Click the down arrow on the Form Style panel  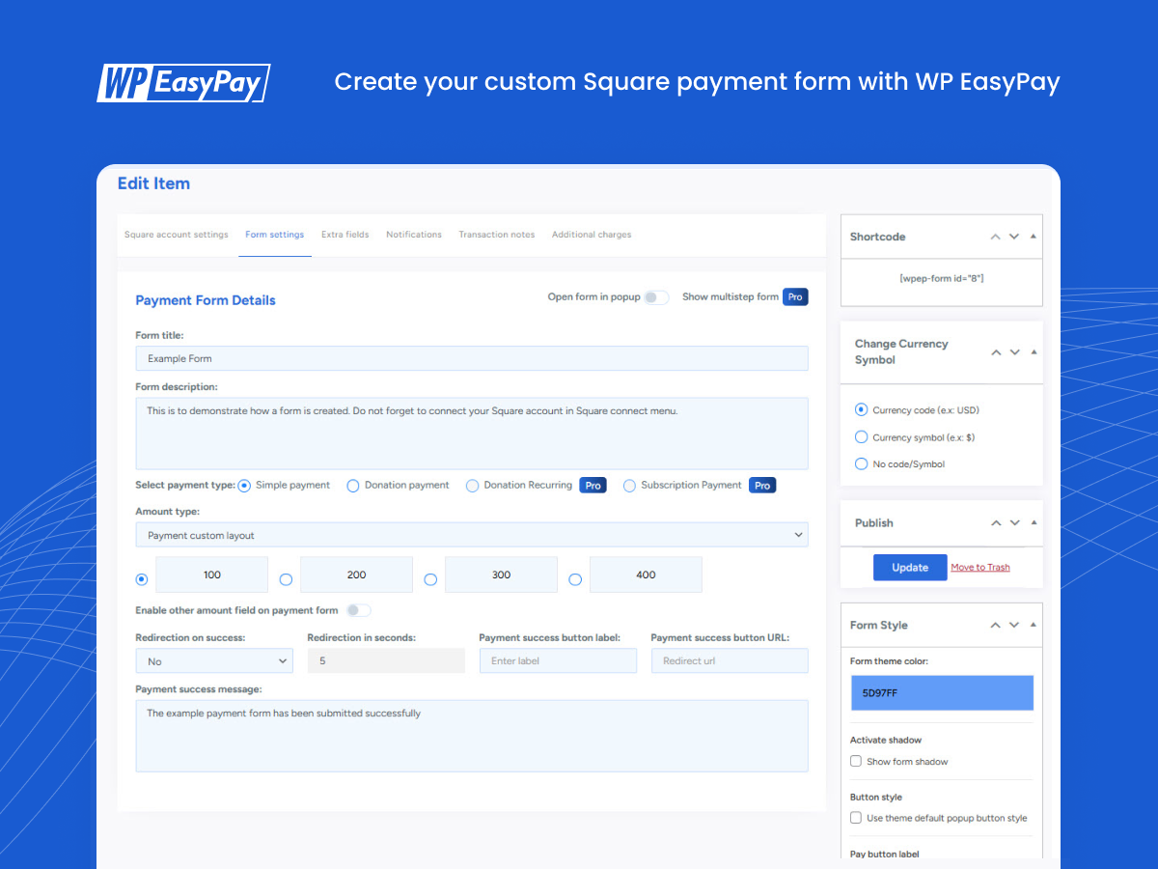click(1014, 625)
